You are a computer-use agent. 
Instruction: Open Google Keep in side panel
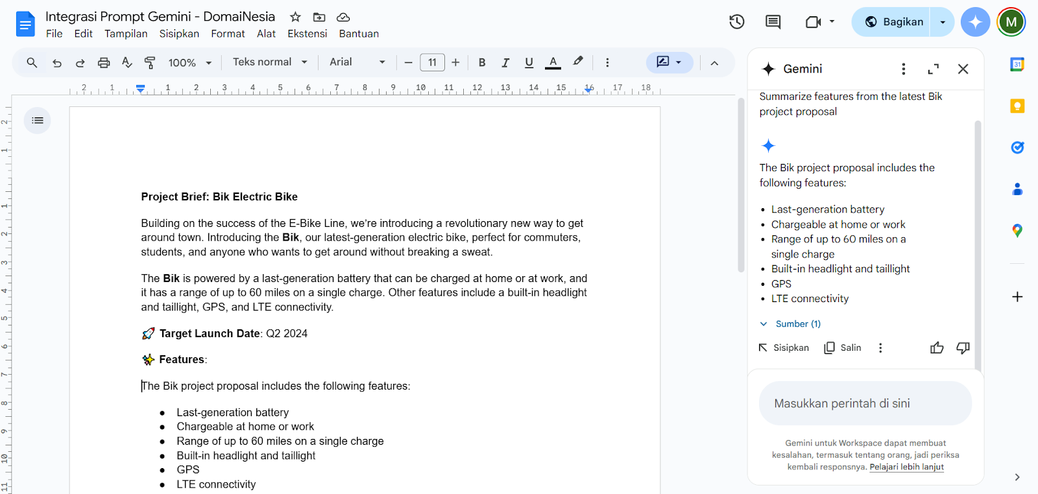(x=1017, y=106)
